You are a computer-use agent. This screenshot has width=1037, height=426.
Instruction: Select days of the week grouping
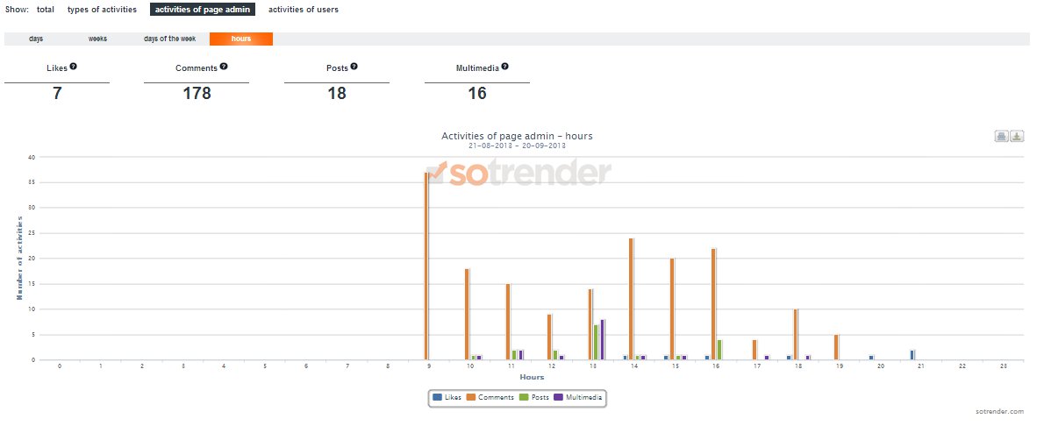coord(170,39)
